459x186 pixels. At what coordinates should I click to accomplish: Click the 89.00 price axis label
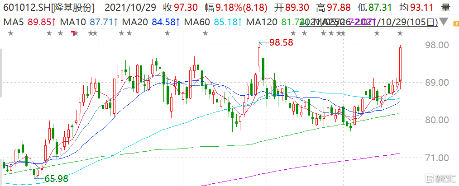(x=437, y=83)
